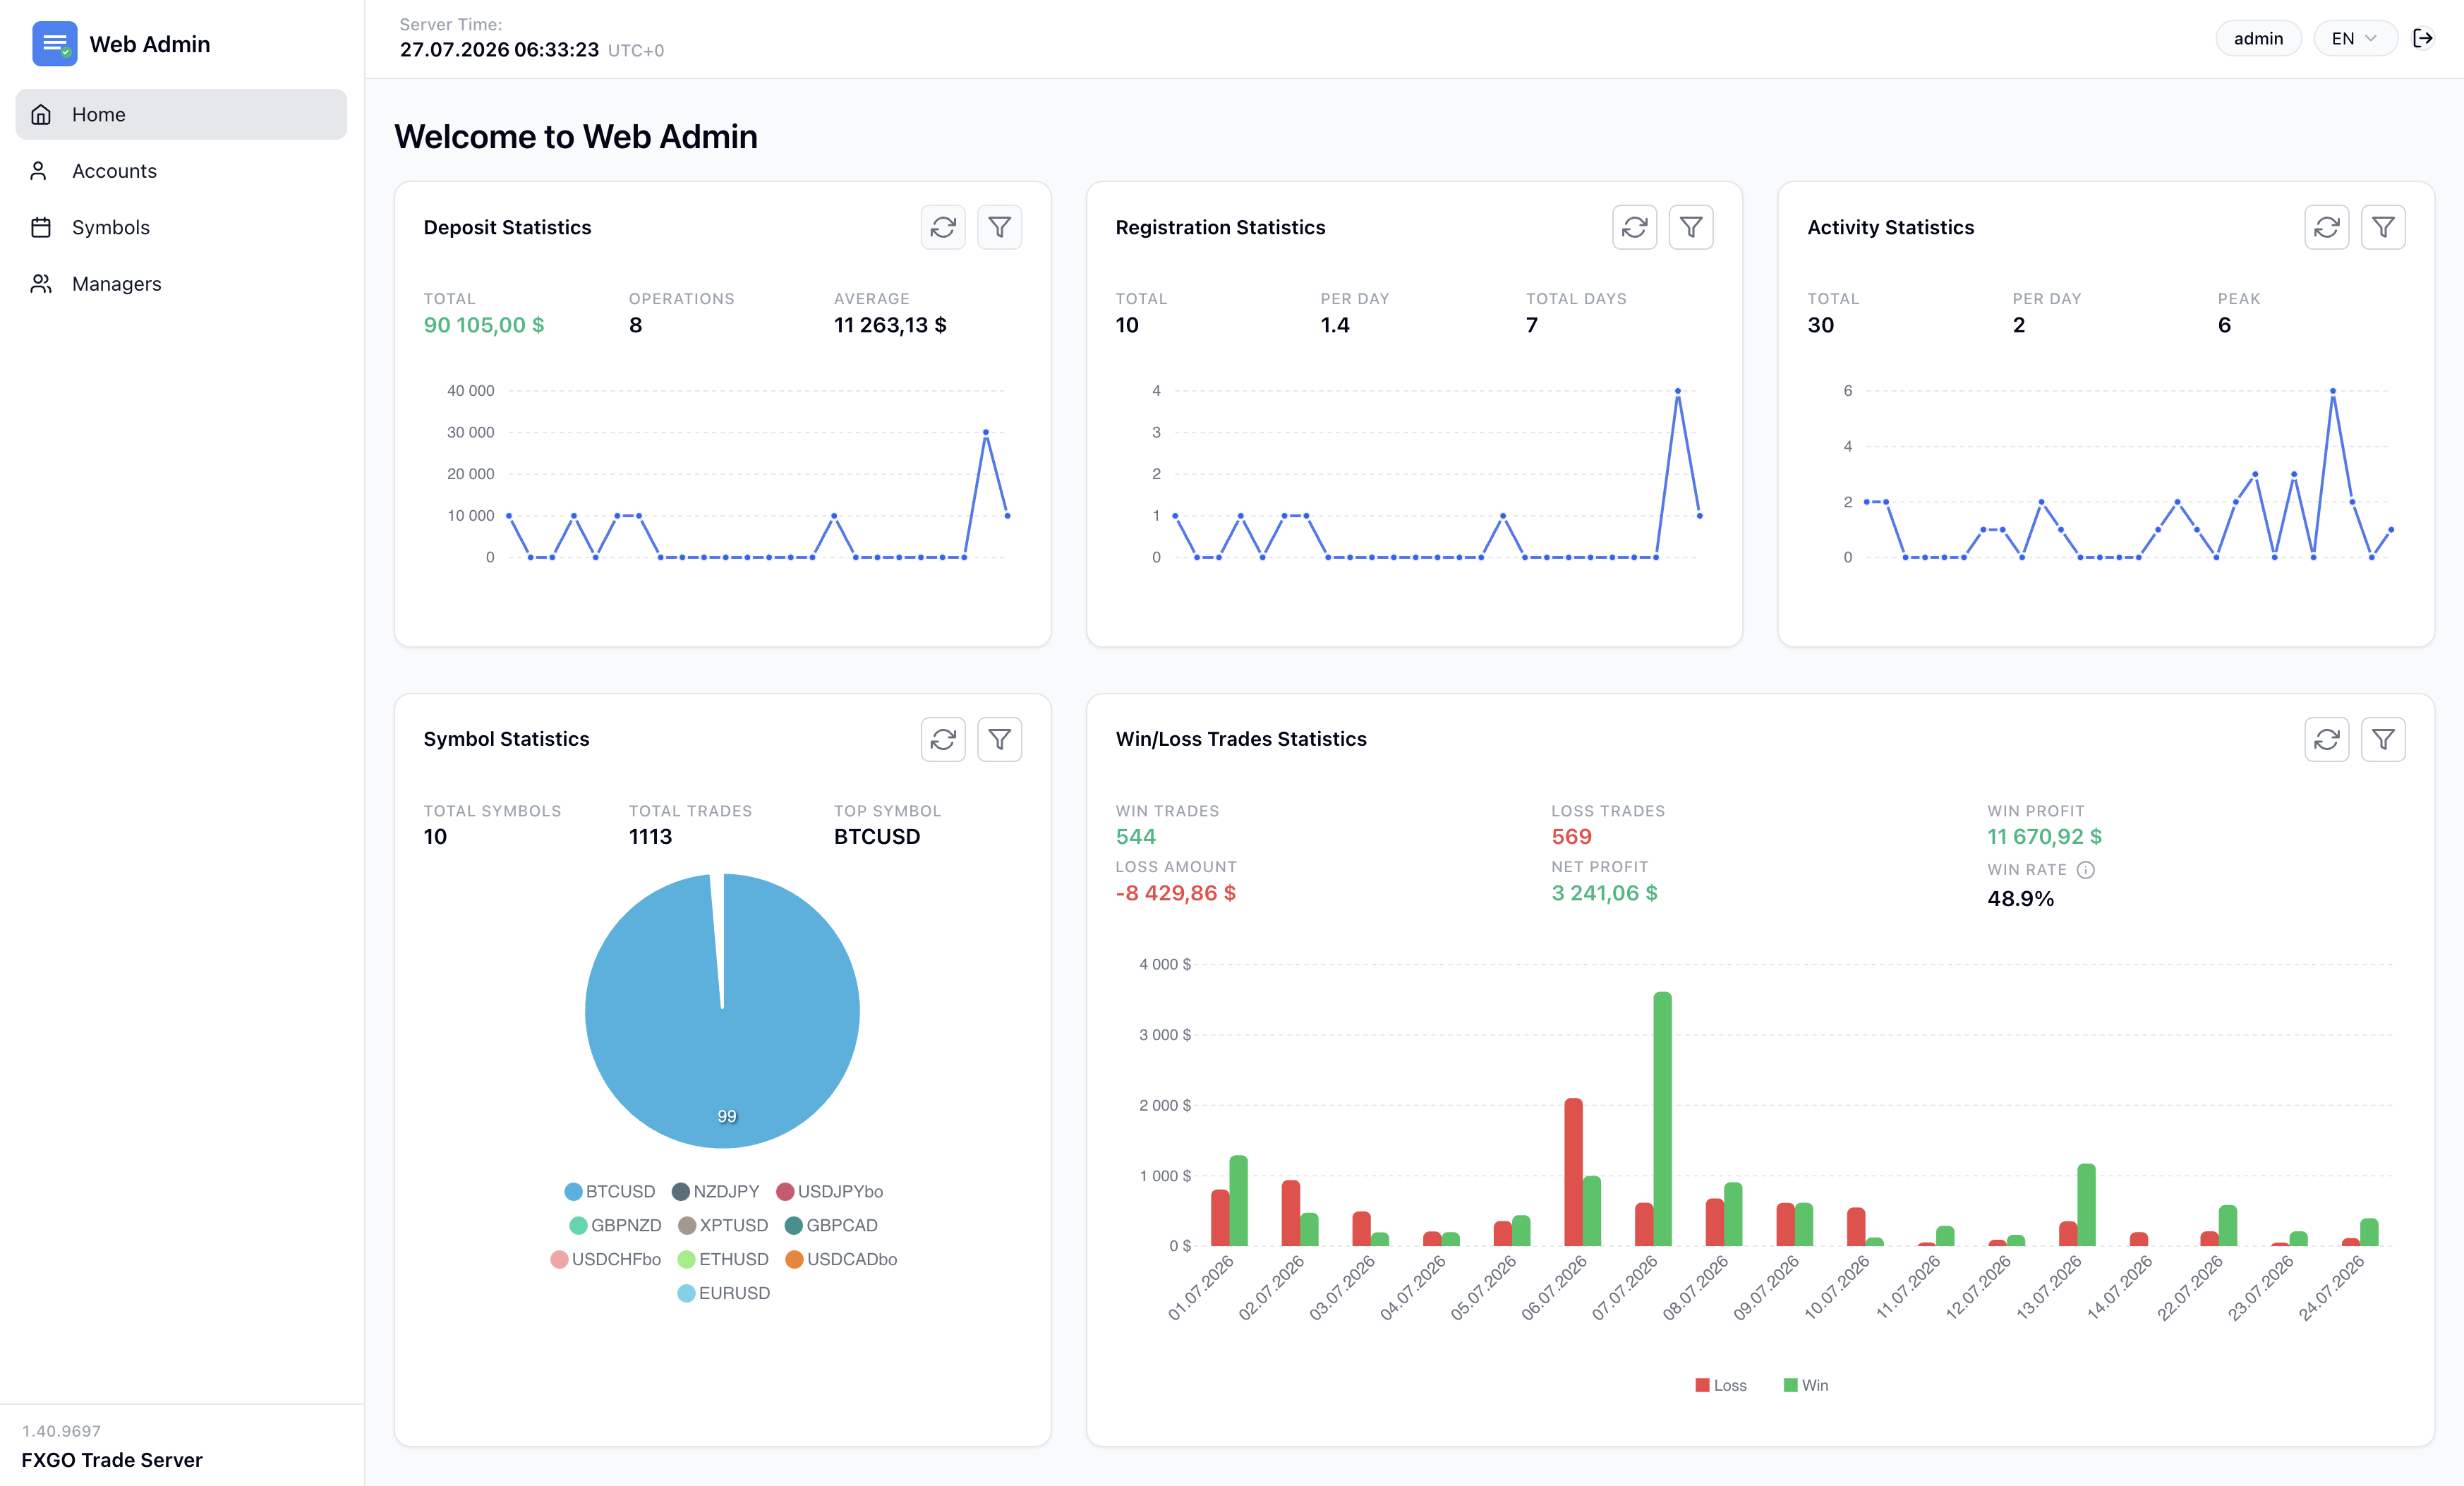2464x1486 pixels.
Task: Refresh Registration Statistics card
Action: pyautogui.click(x=1635, y=227)
